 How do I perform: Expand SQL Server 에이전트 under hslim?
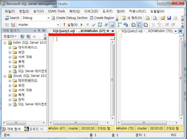[10, 71]
